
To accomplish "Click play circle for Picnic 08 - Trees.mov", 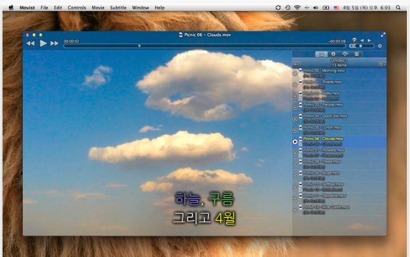I will point(295,164).
